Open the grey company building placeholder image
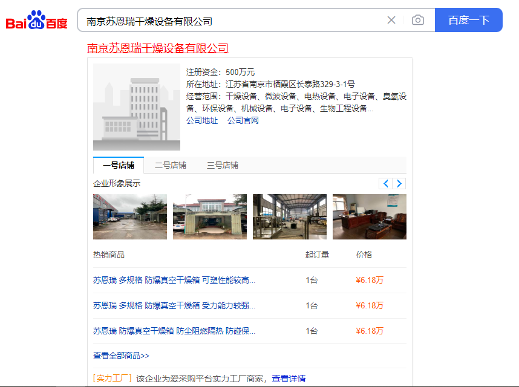 [137, 107]
